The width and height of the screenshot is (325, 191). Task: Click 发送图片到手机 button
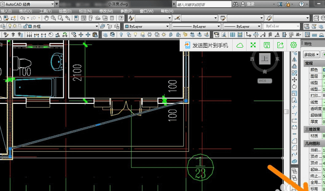[x=206, y=45]
